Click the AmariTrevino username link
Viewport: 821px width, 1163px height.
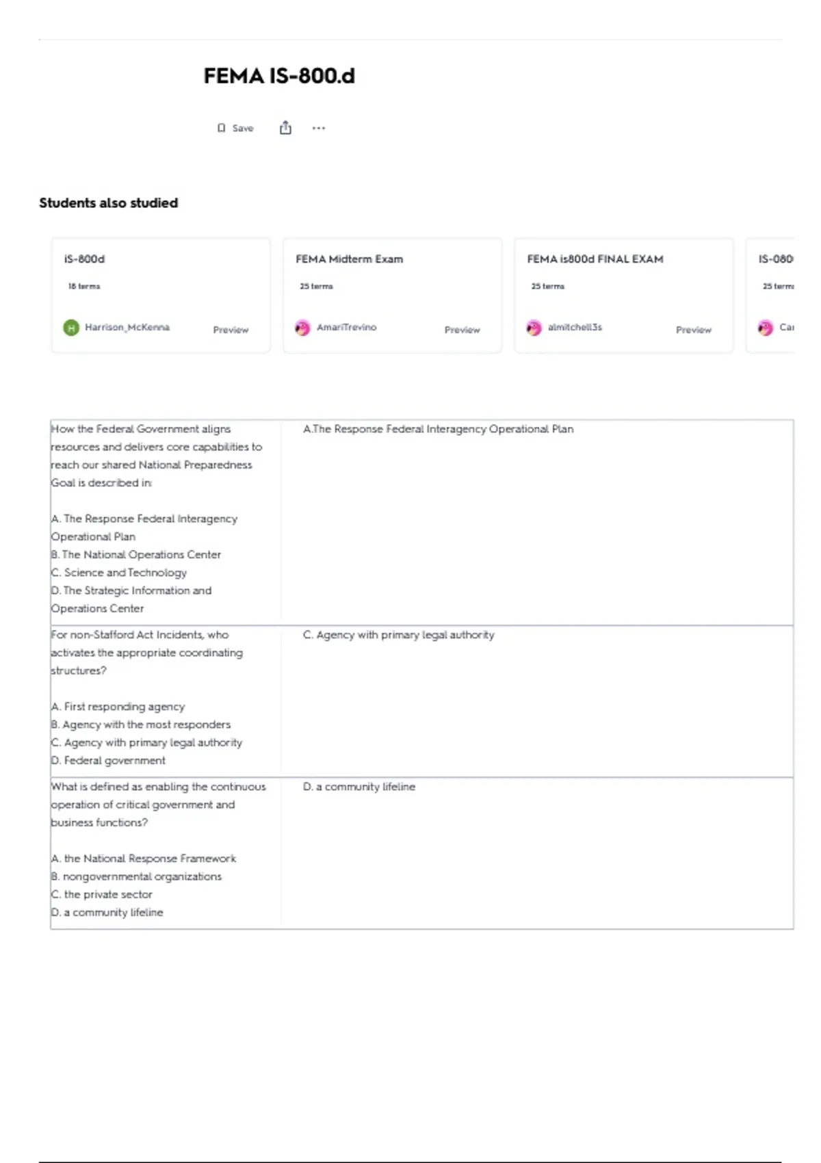(347, 327)
